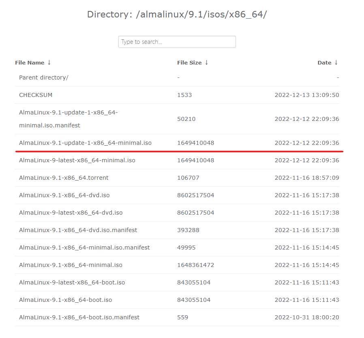Select date of minimal.iso.manifest update-1 row

pos(307,119)
